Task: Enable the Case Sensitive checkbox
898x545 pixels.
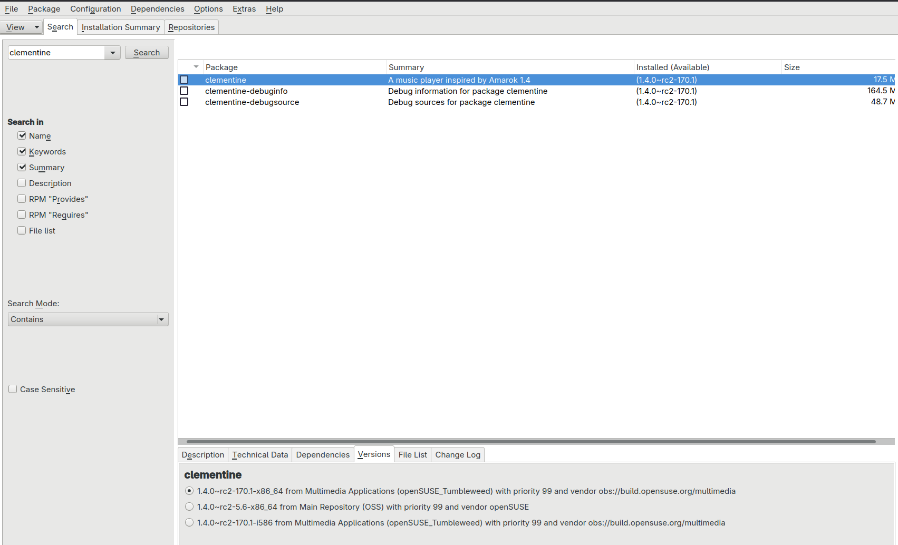Action: 13,389
